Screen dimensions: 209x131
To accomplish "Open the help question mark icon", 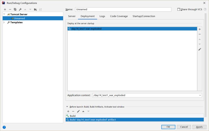I will click(x=4, y=127).
